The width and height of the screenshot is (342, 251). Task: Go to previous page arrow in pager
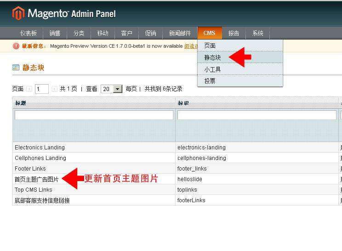click(29, 89)
